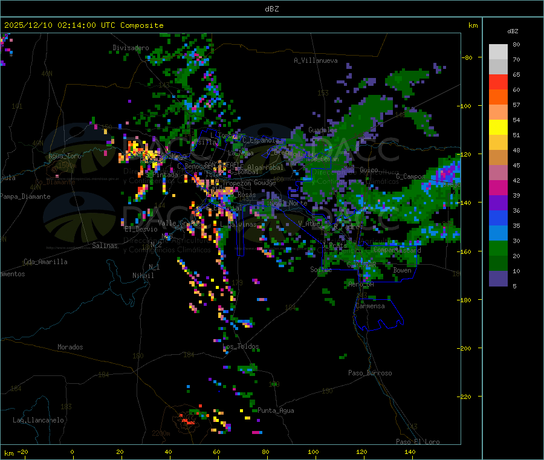Screen dimensions: 544x460
Task: Click the dBZ label above the legend
Action: tap(513, 31)
